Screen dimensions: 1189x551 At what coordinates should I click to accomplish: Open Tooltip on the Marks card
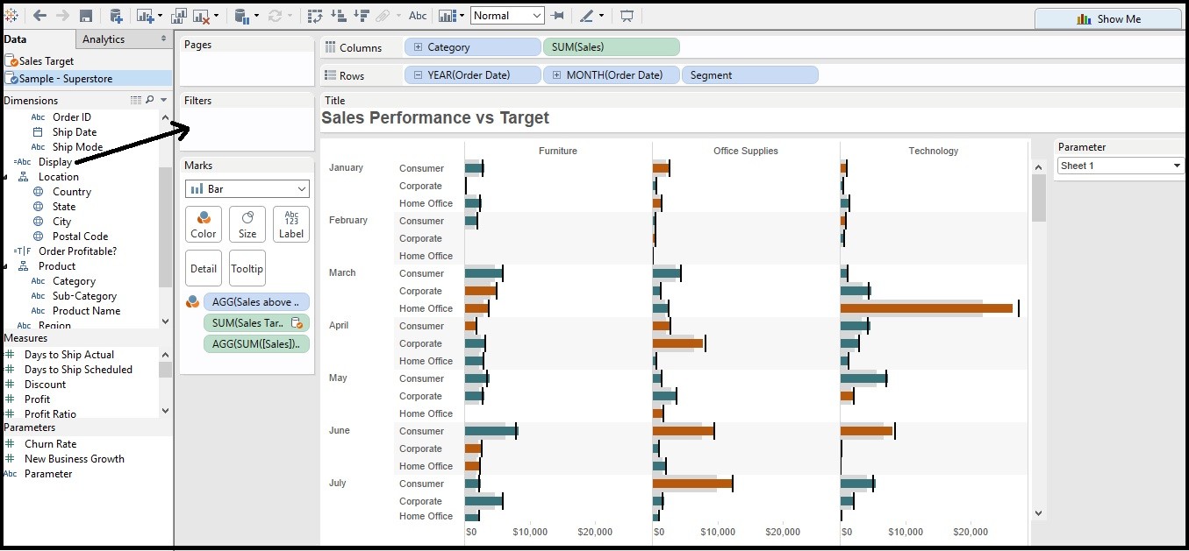pos(247,267)
